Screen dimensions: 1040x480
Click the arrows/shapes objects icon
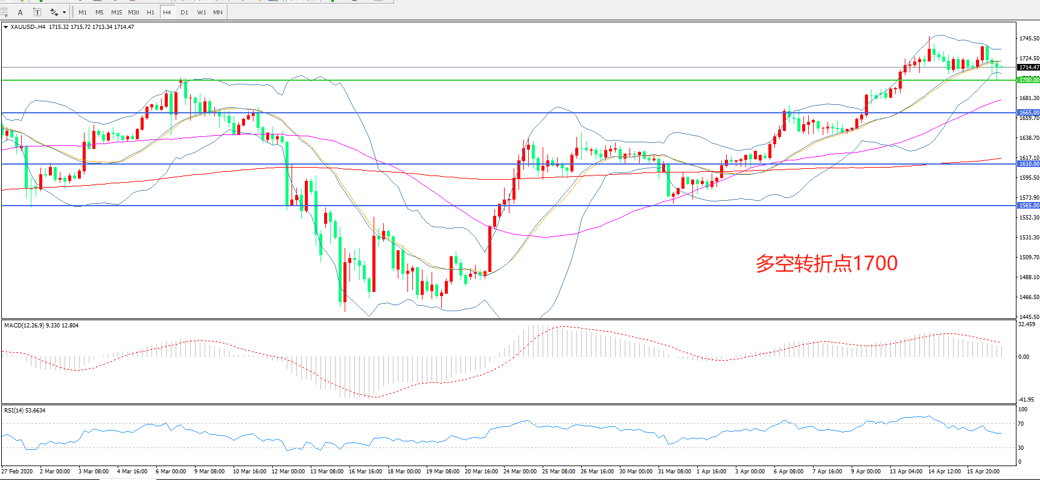coord(54,12)
